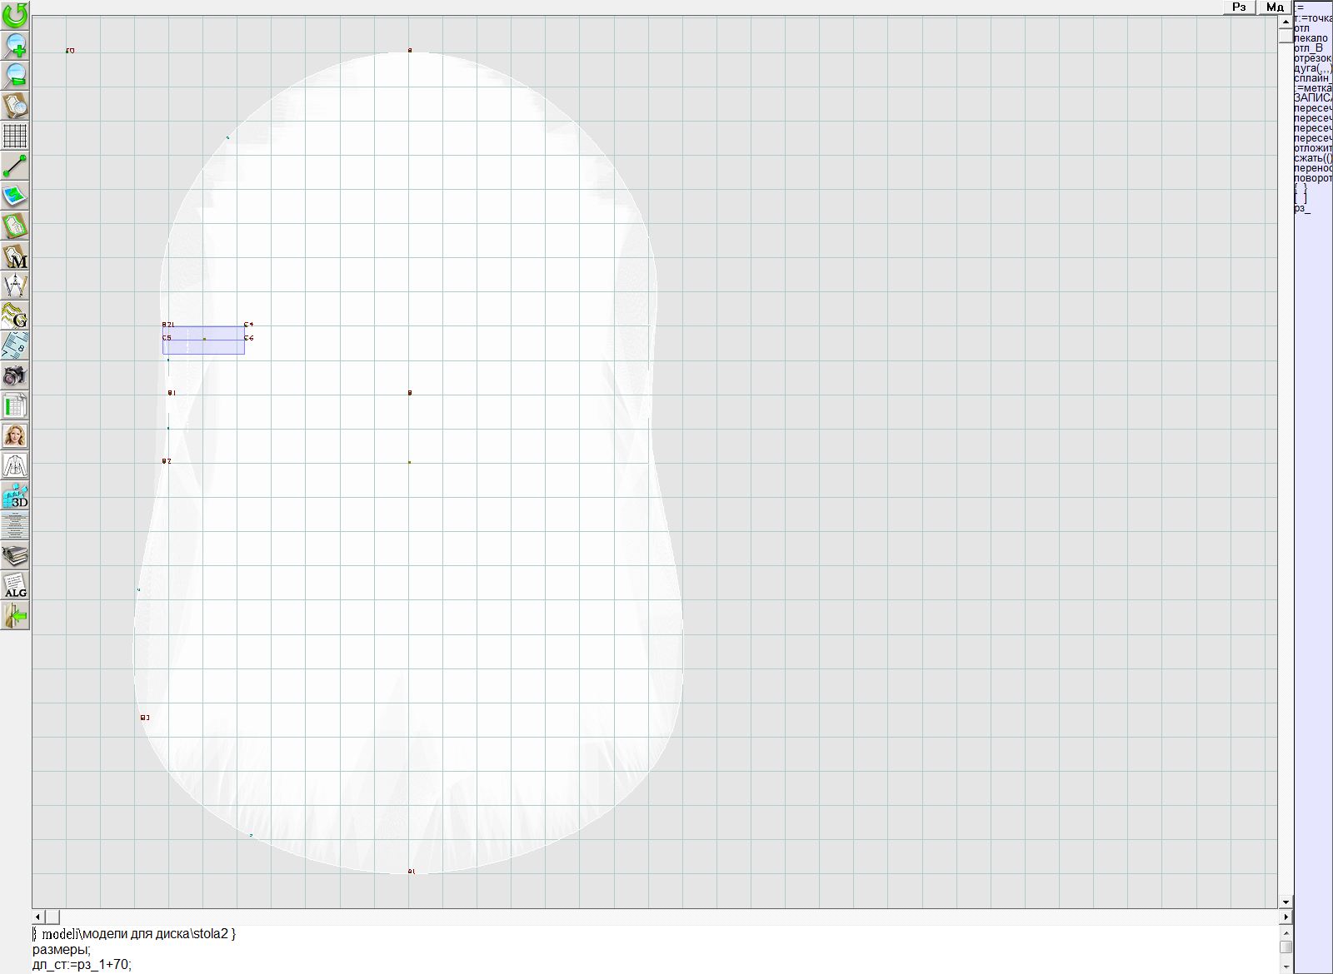Zoom in with the magnifier plus icon
The width and height of the screenshot is (1333, 974).
(15, 44)
